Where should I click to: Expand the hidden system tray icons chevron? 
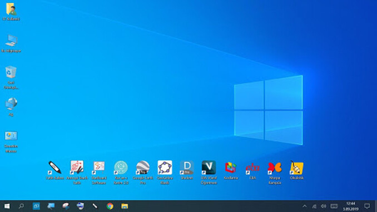coord(304,206)
